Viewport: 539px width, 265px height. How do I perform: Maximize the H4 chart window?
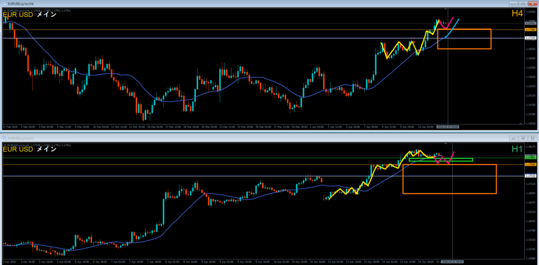click(523, 4)
